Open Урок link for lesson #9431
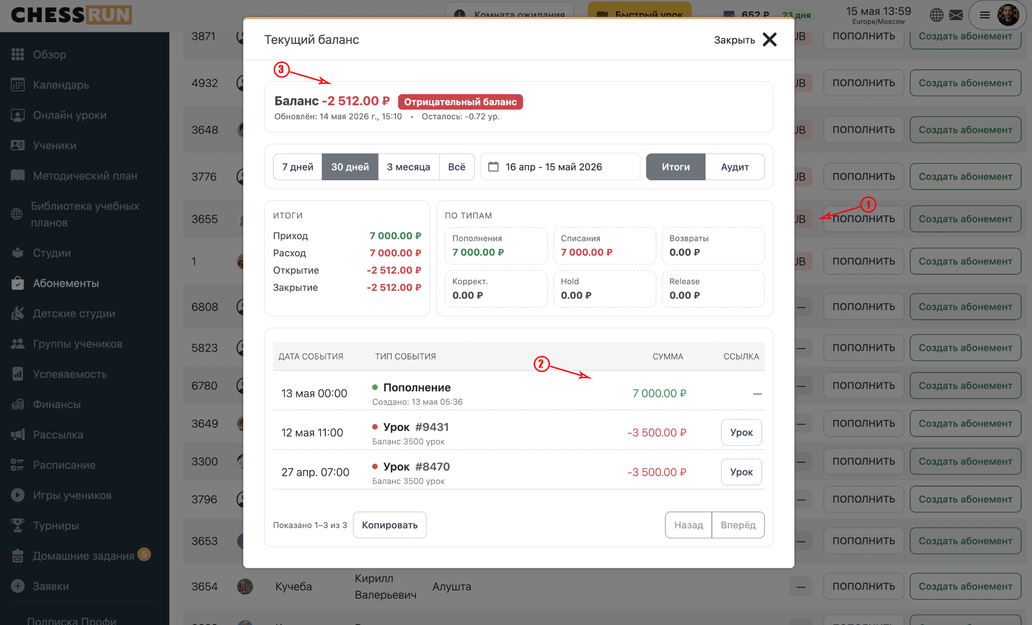This screenshot has height=625, width=1032. [x=741, y=432]
